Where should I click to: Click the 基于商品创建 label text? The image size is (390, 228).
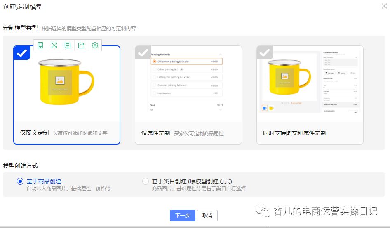pyautogui.click(x=44, y=181)
